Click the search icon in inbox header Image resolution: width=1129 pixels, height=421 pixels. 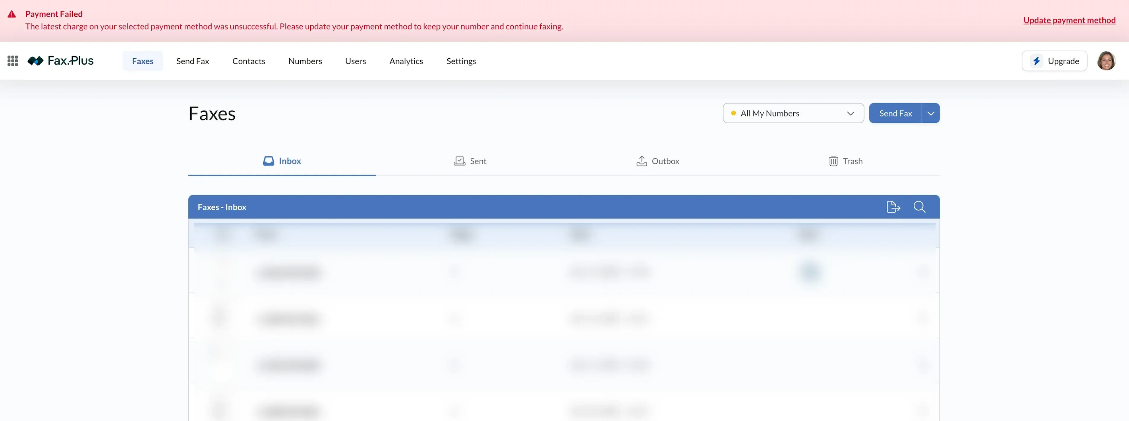point(919,207)
